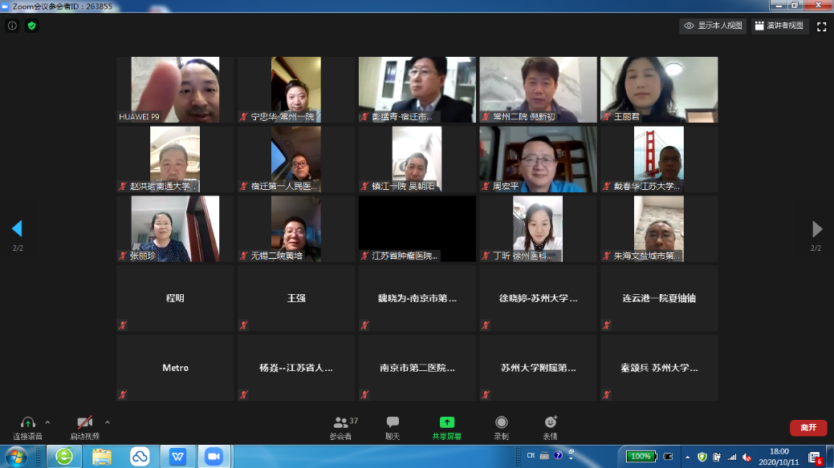Screen dimensions: 834x468
Task: Enter full screen mode icon
Action: (821, 26)
